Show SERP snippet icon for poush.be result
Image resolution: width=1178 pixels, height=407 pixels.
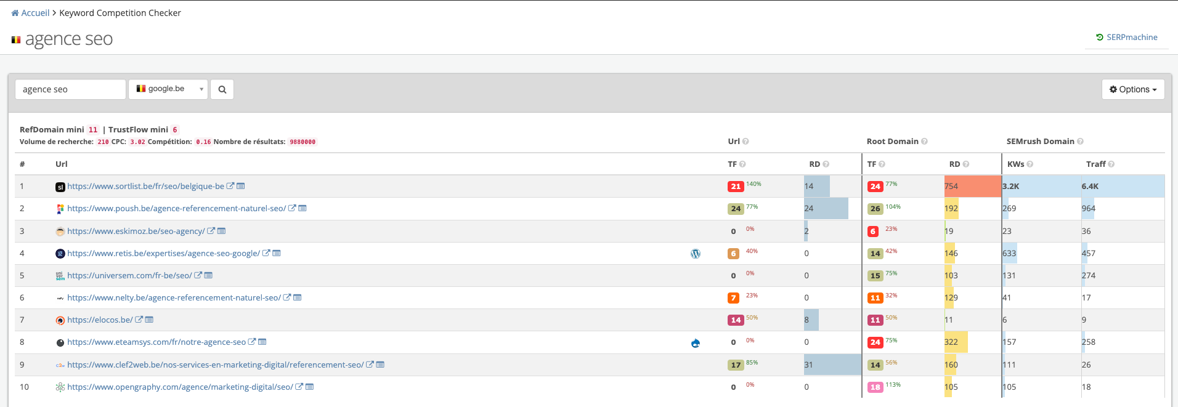click(x=303, y=208)
